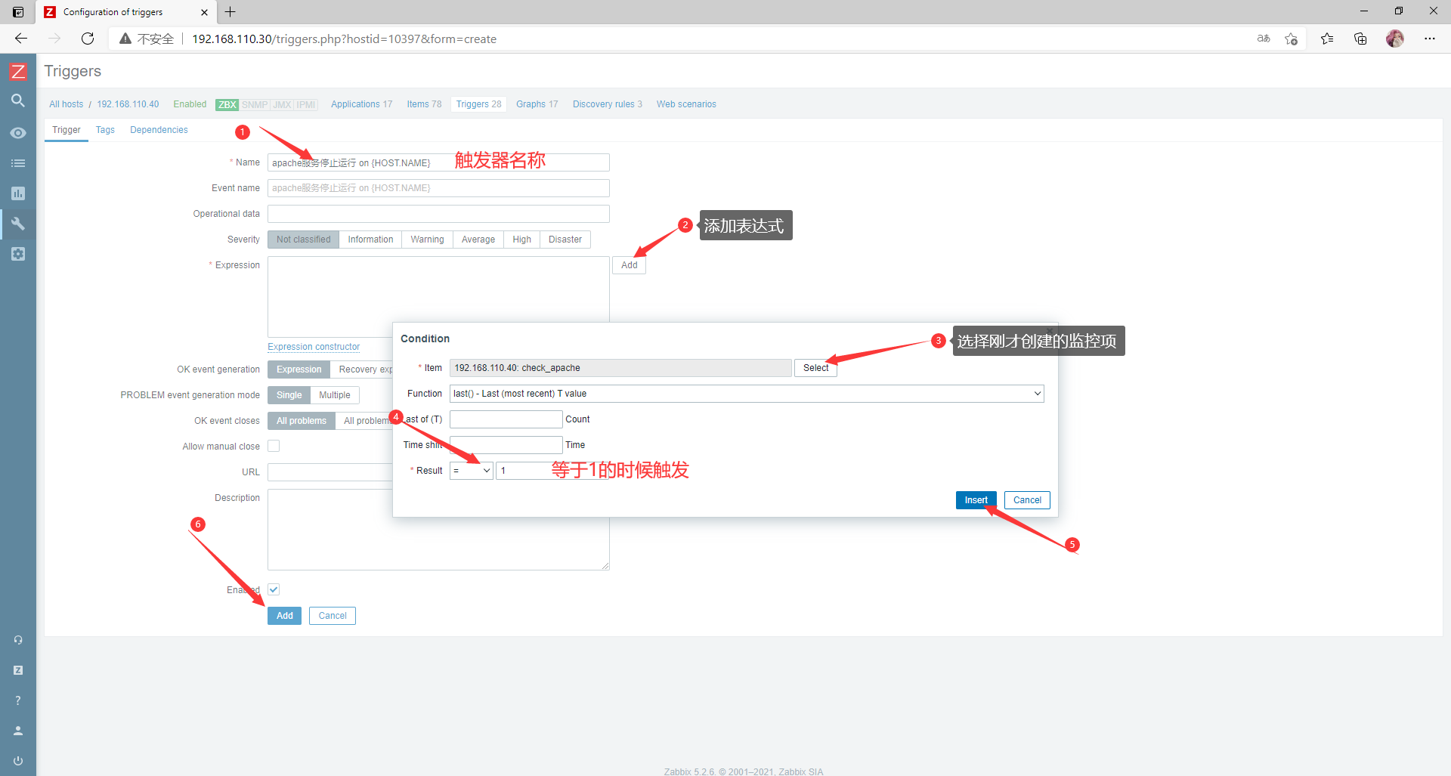Set severity to Not classified

303,240
